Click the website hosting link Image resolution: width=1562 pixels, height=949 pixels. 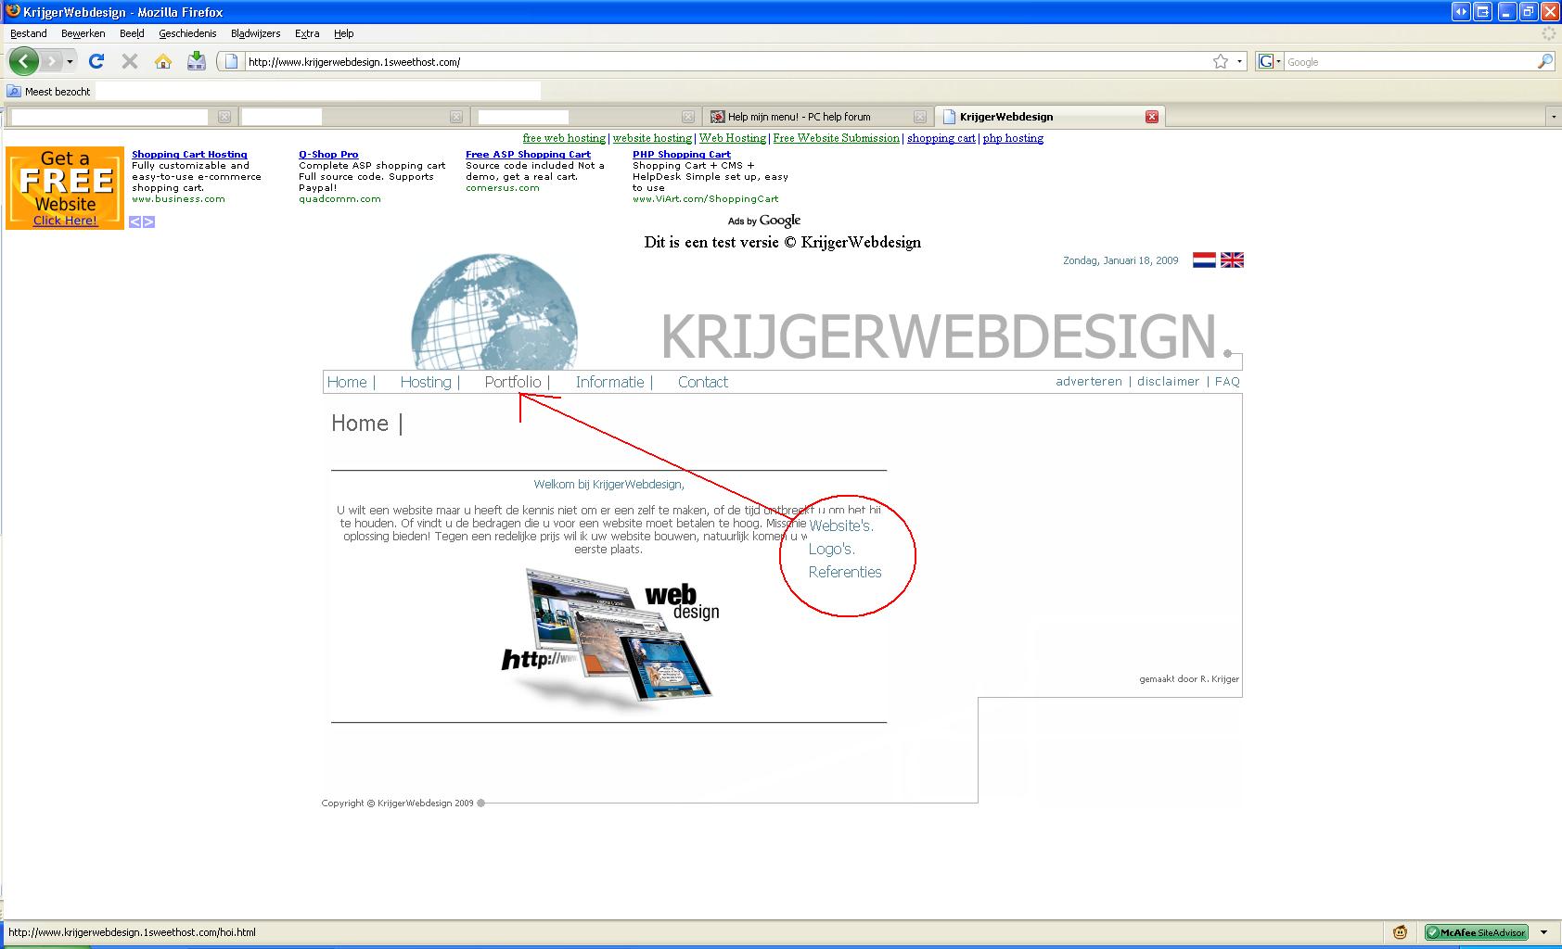[x=652, y=138]
